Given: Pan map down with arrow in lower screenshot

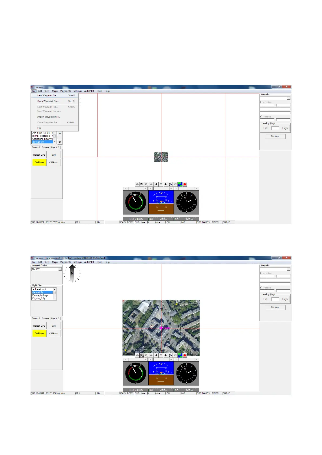Looking at the screenshot, I should (166, 355).
